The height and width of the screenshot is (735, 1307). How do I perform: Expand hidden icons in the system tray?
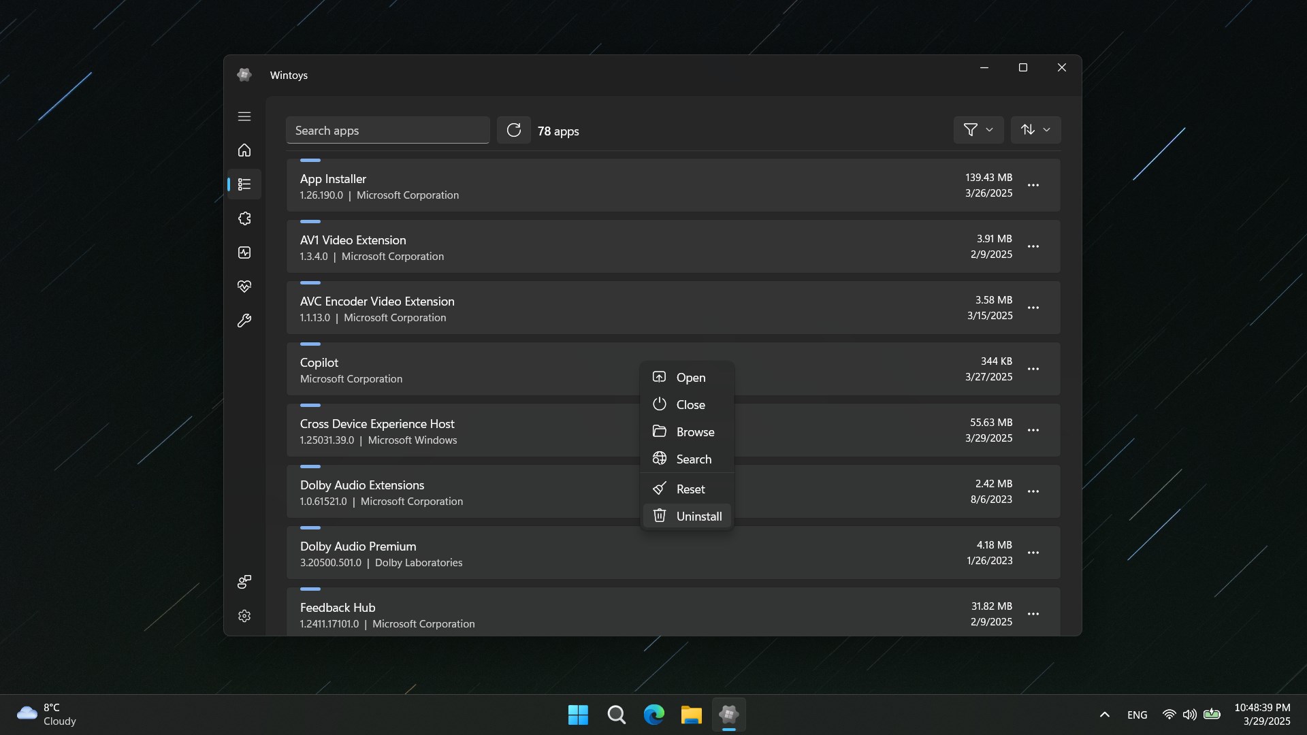[1104, 715]
